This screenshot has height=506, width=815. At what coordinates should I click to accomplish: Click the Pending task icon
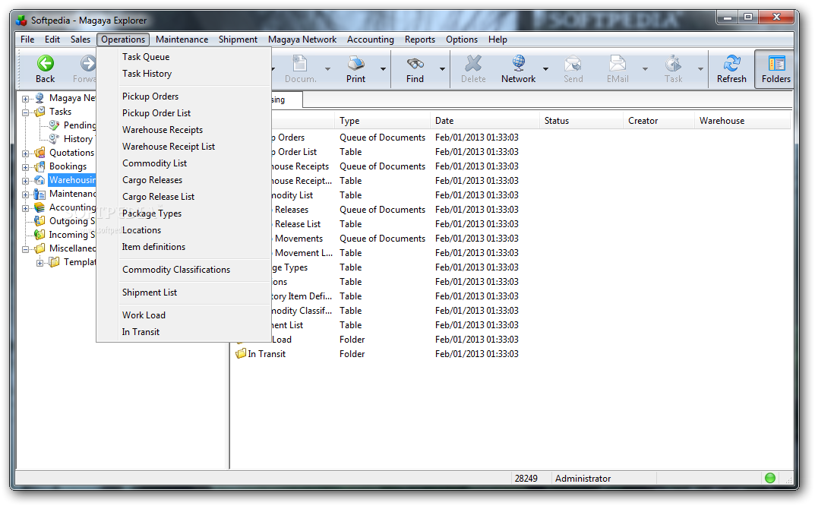point(53,125)
